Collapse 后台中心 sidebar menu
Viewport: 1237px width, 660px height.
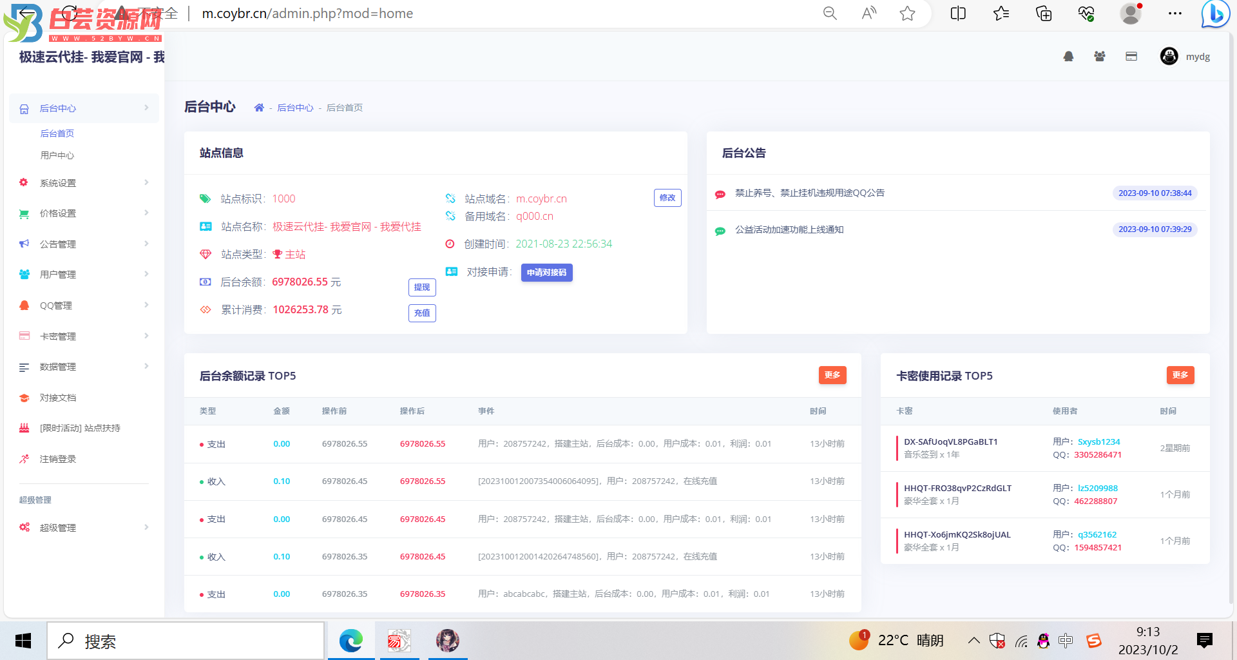click(84, 108)
